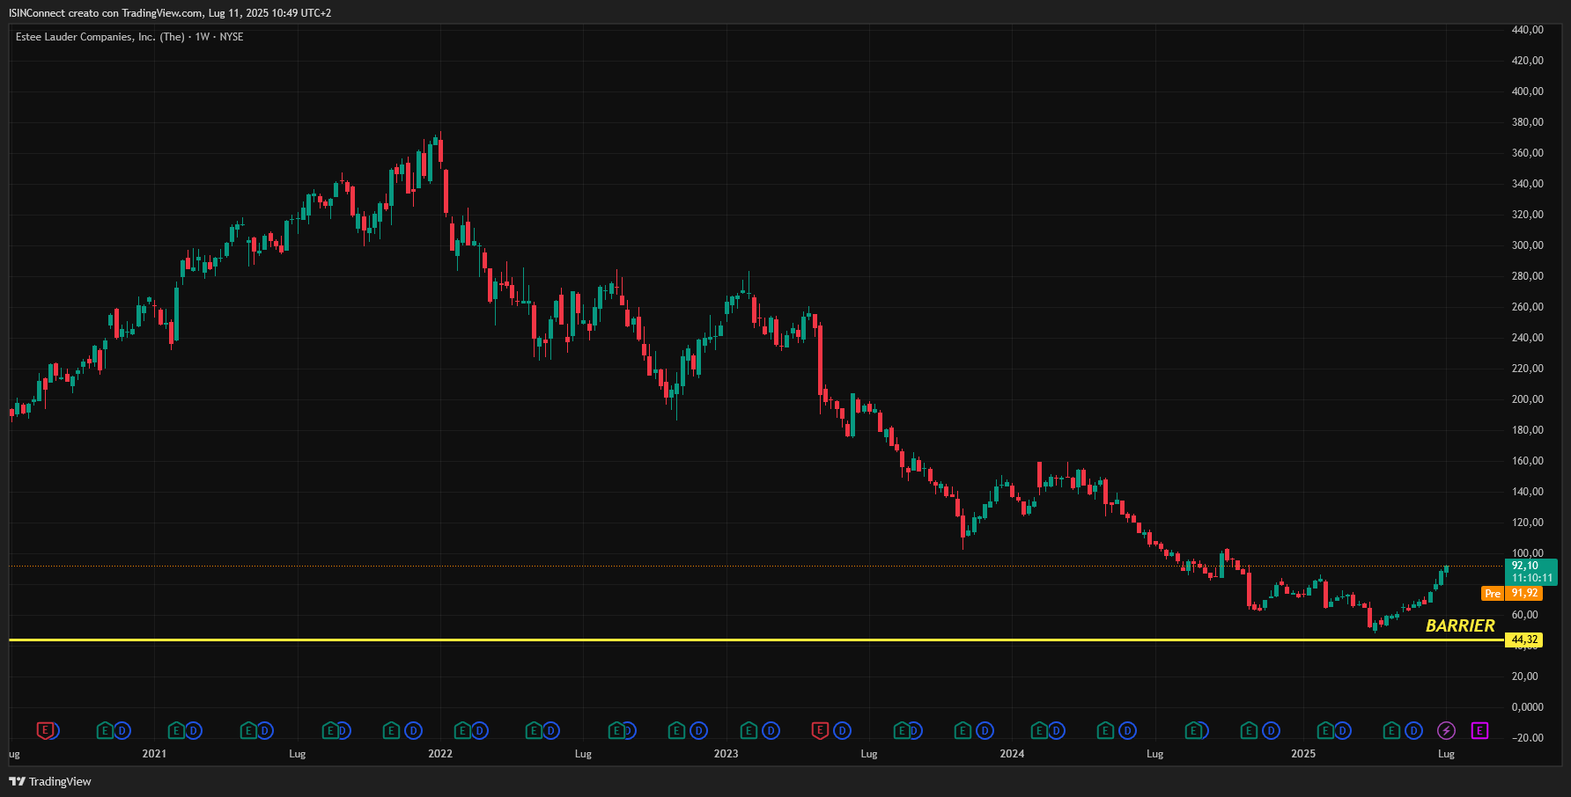Click the −20,00 price axis value
The image size is (1571, 797).
1527,738
